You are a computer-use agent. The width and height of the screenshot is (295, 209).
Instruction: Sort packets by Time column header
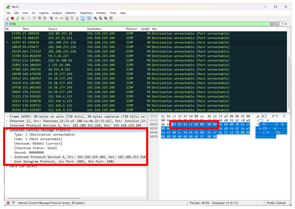point(34,29)
